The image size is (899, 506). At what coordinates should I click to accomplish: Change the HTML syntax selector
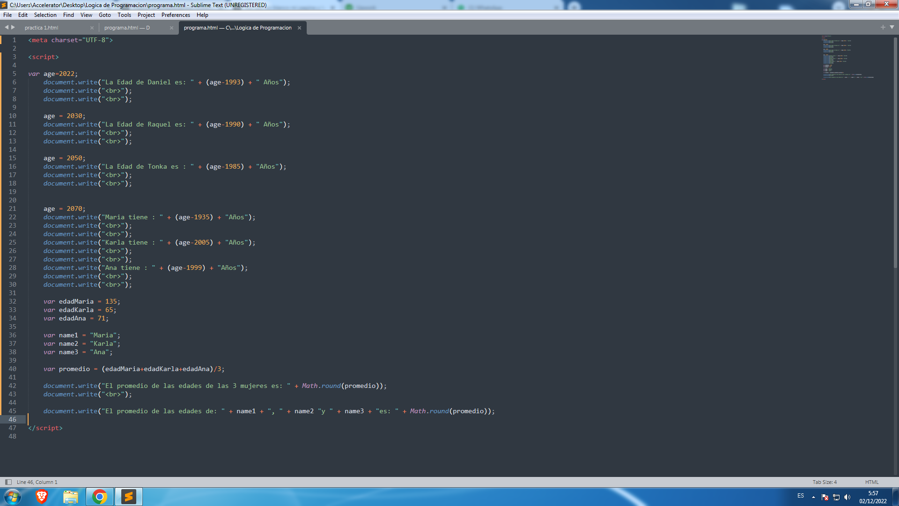pyautogui.click(x=872, y=482)
